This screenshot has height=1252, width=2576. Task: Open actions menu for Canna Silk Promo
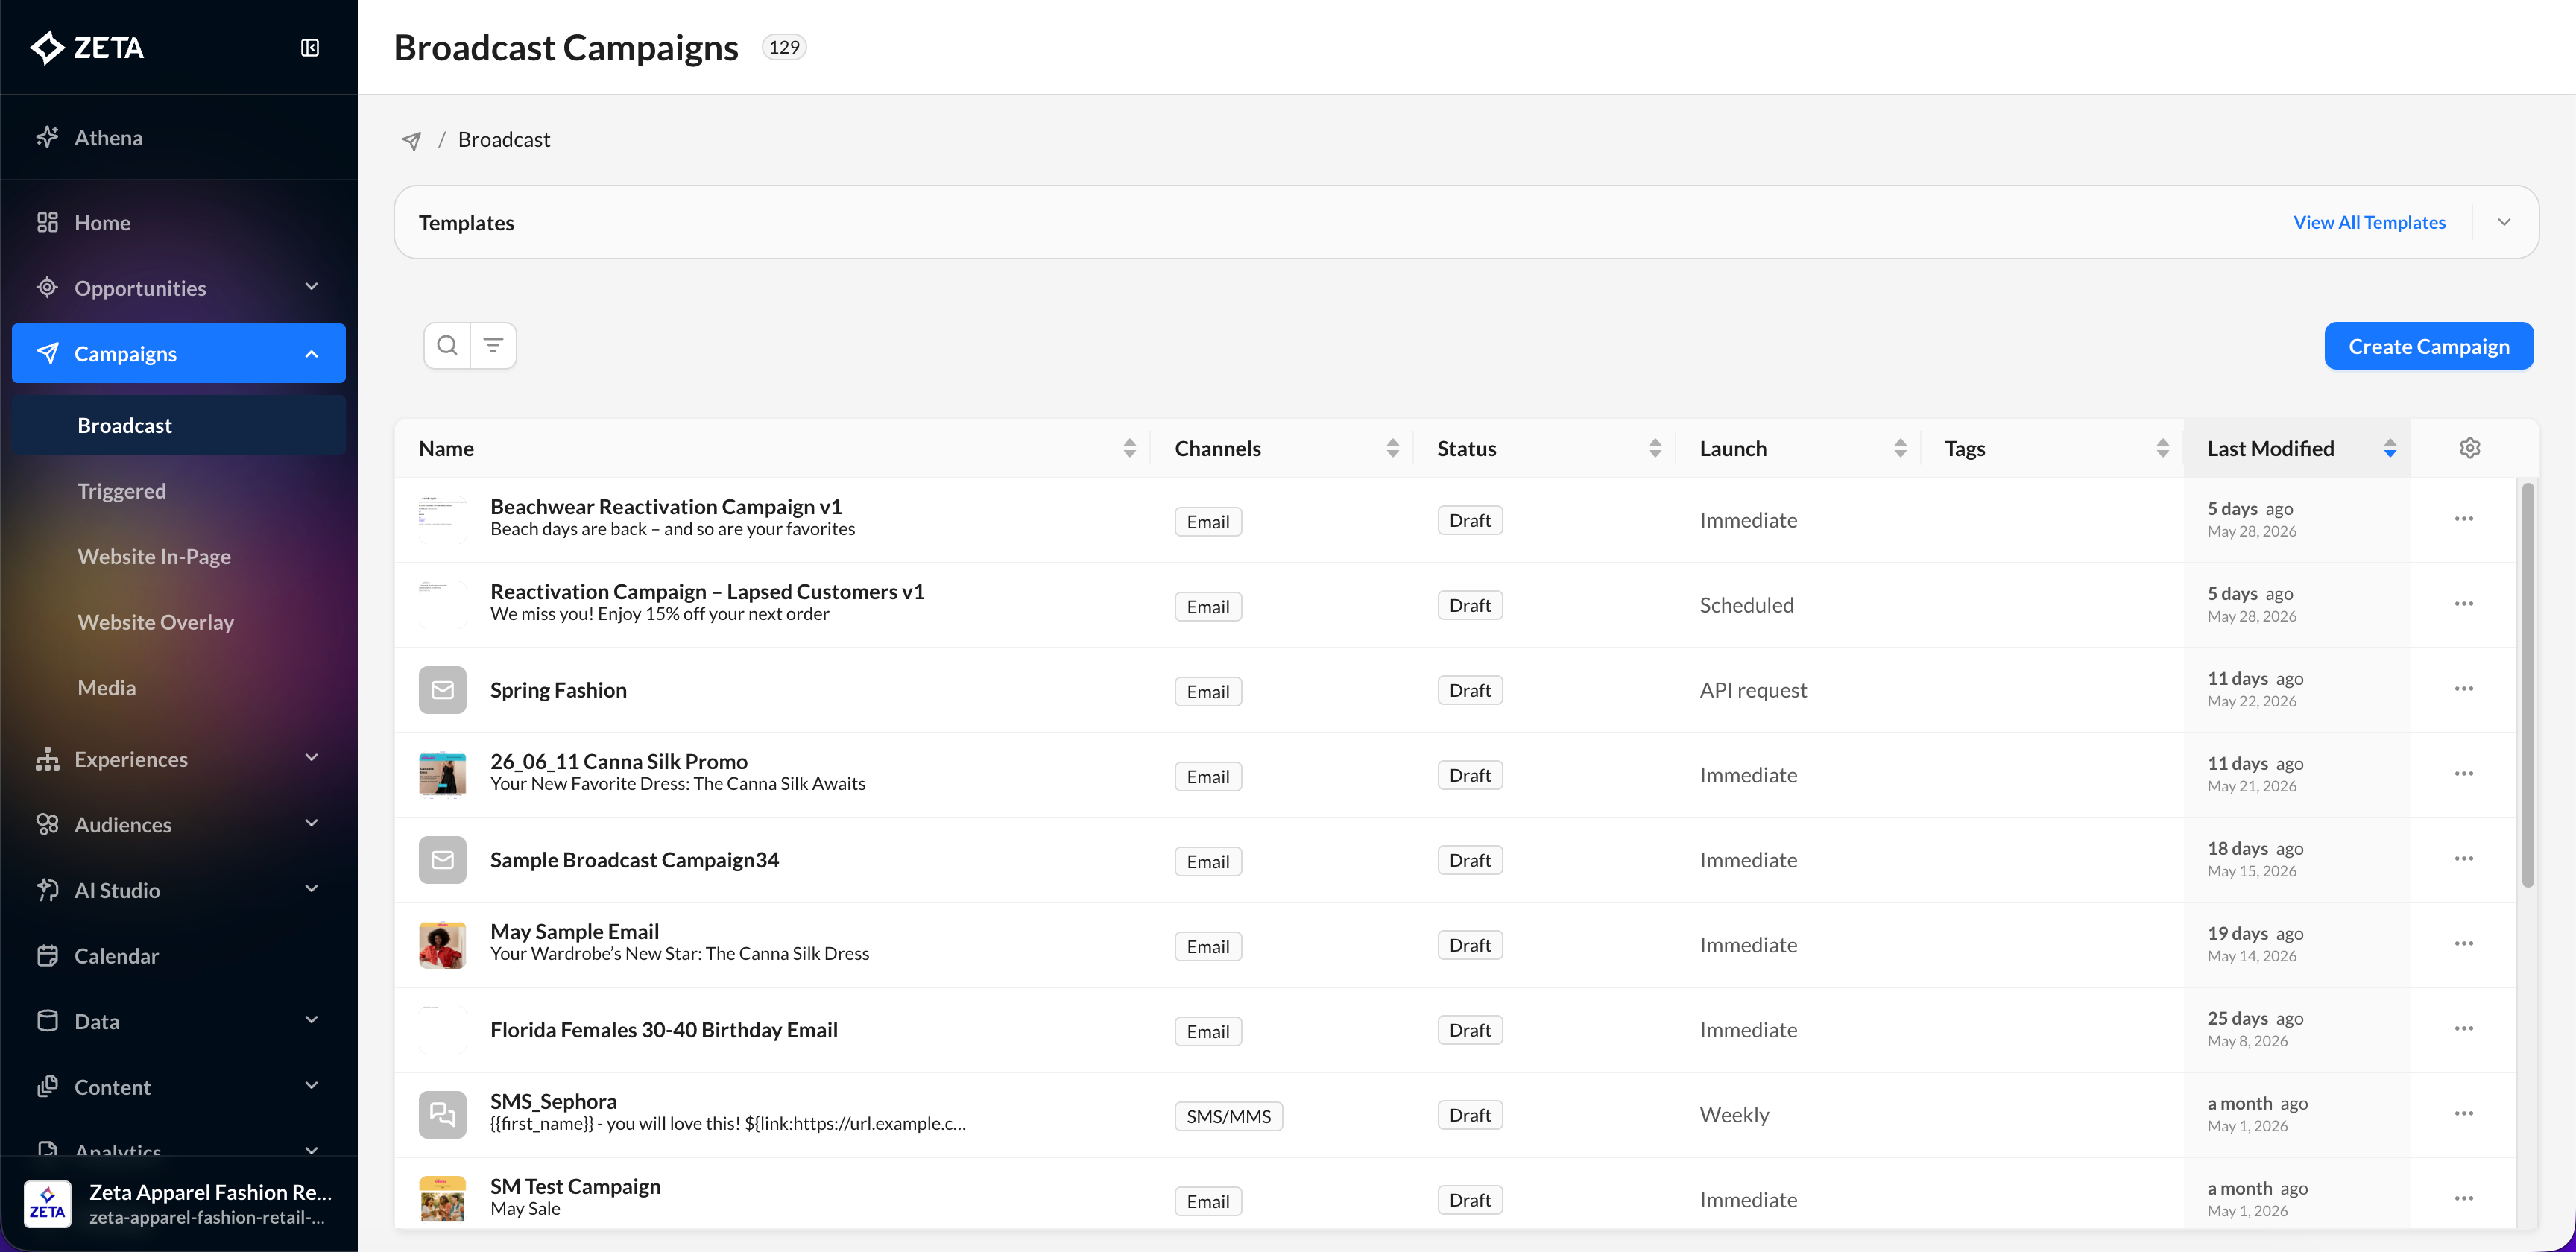(x=2463, y=774)
